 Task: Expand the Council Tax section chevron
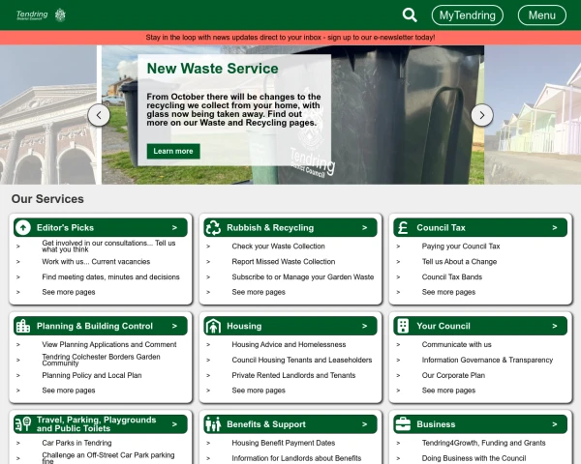[555, 227]
